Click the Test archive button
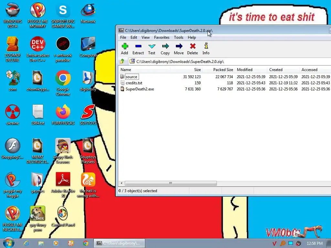331x248 pixels. (x=152, y=49)
